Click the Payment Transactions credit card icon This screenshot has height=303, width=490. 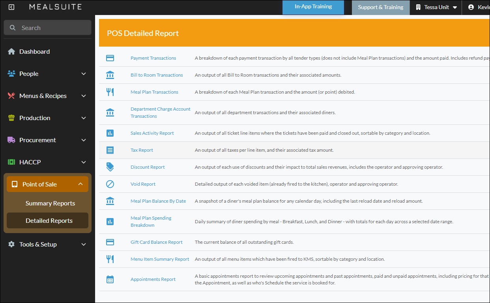tap(110, 58)
